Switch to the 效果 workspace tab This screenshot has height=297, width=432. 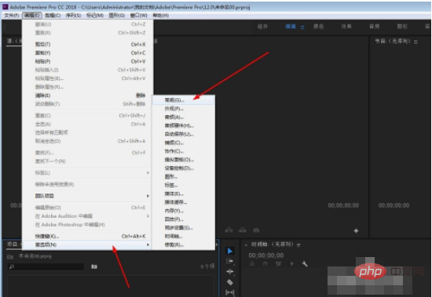(x=346, y=27)
